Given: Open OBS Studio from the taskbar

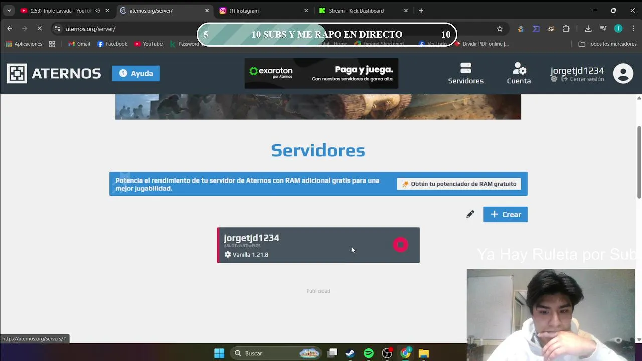Looking at the screenshot, I should pyautogui.click(x=387, y=353).
